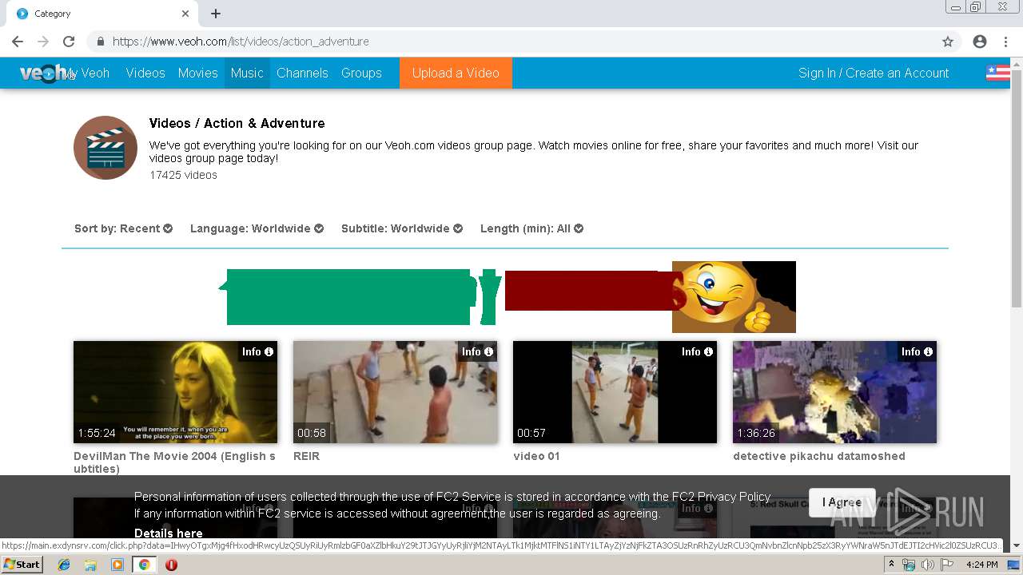Open Windows Explorer folder in taskbar

[90, 565]
